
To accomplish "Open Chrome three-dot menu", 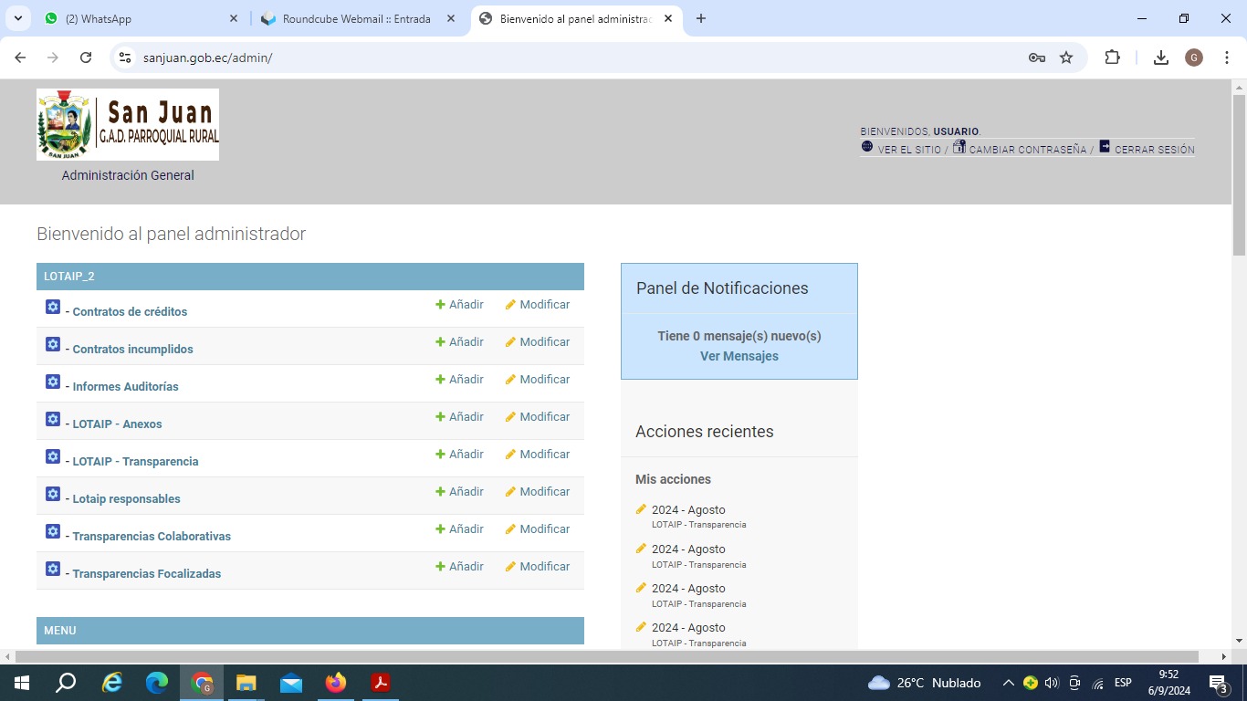I will point(1227,58).
